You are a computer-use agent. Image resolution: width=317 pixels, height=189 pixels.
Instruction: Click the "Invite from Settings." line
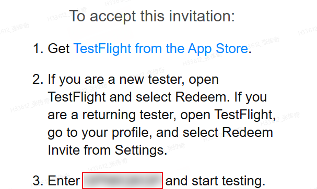point(108,150)
